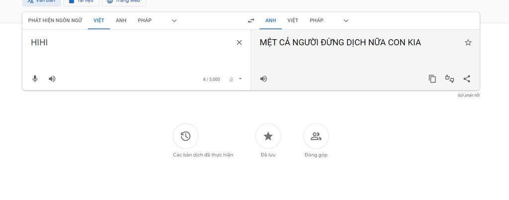Switch to Tài liệu document mode

[x=81, y=1]
